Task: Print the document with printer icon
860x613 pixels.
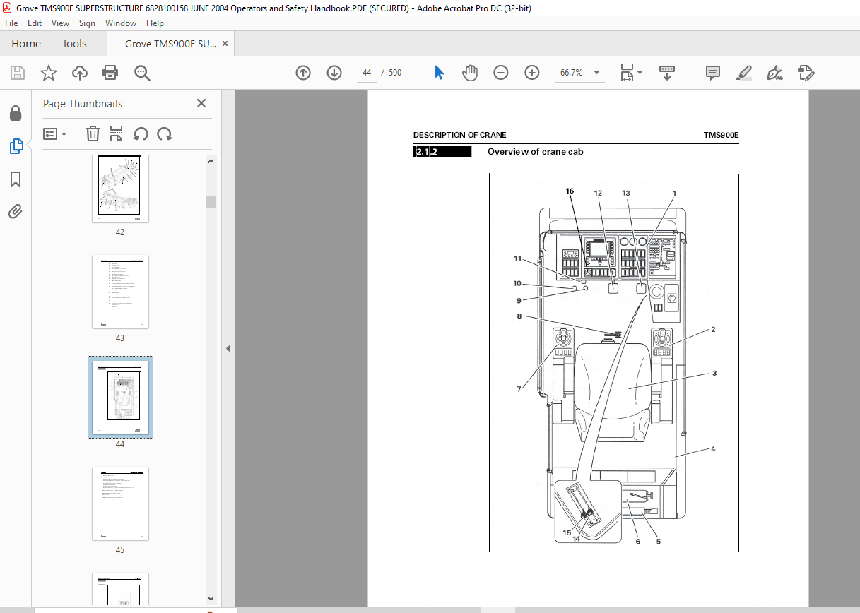Action: 110,73
